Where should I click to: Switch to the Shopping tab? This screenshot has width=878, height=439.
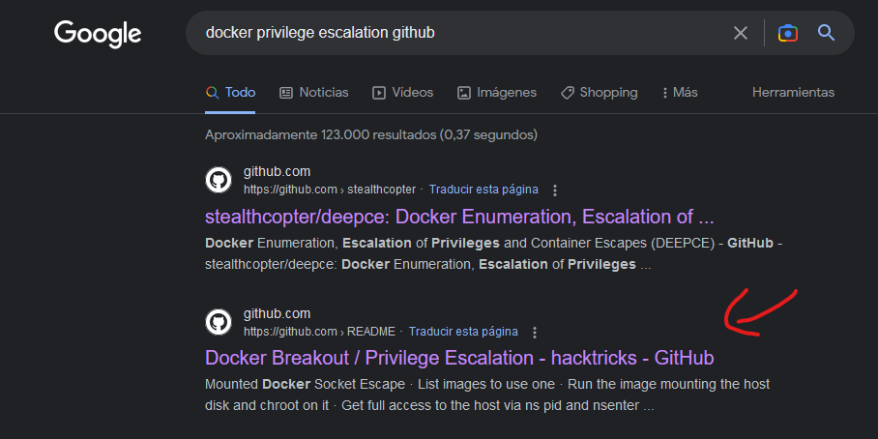(600, 93)
